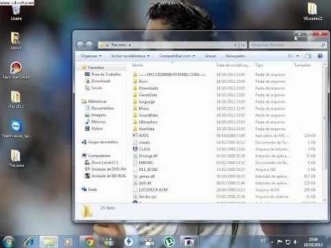Toggle the preview pane icon
This screenshot has height=248, width=331.
click(308, 56)
